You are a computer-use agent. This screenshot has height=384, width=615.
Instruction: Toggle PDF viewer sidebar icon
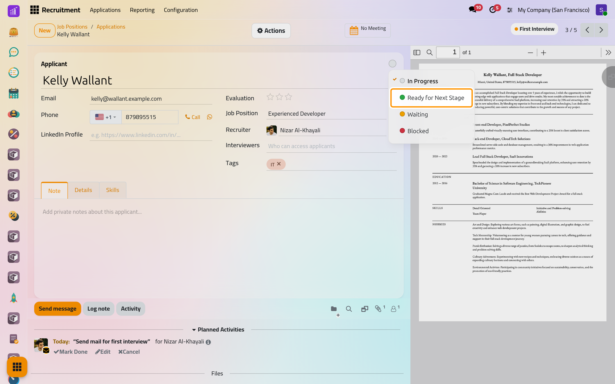click(x=417, y=52)
